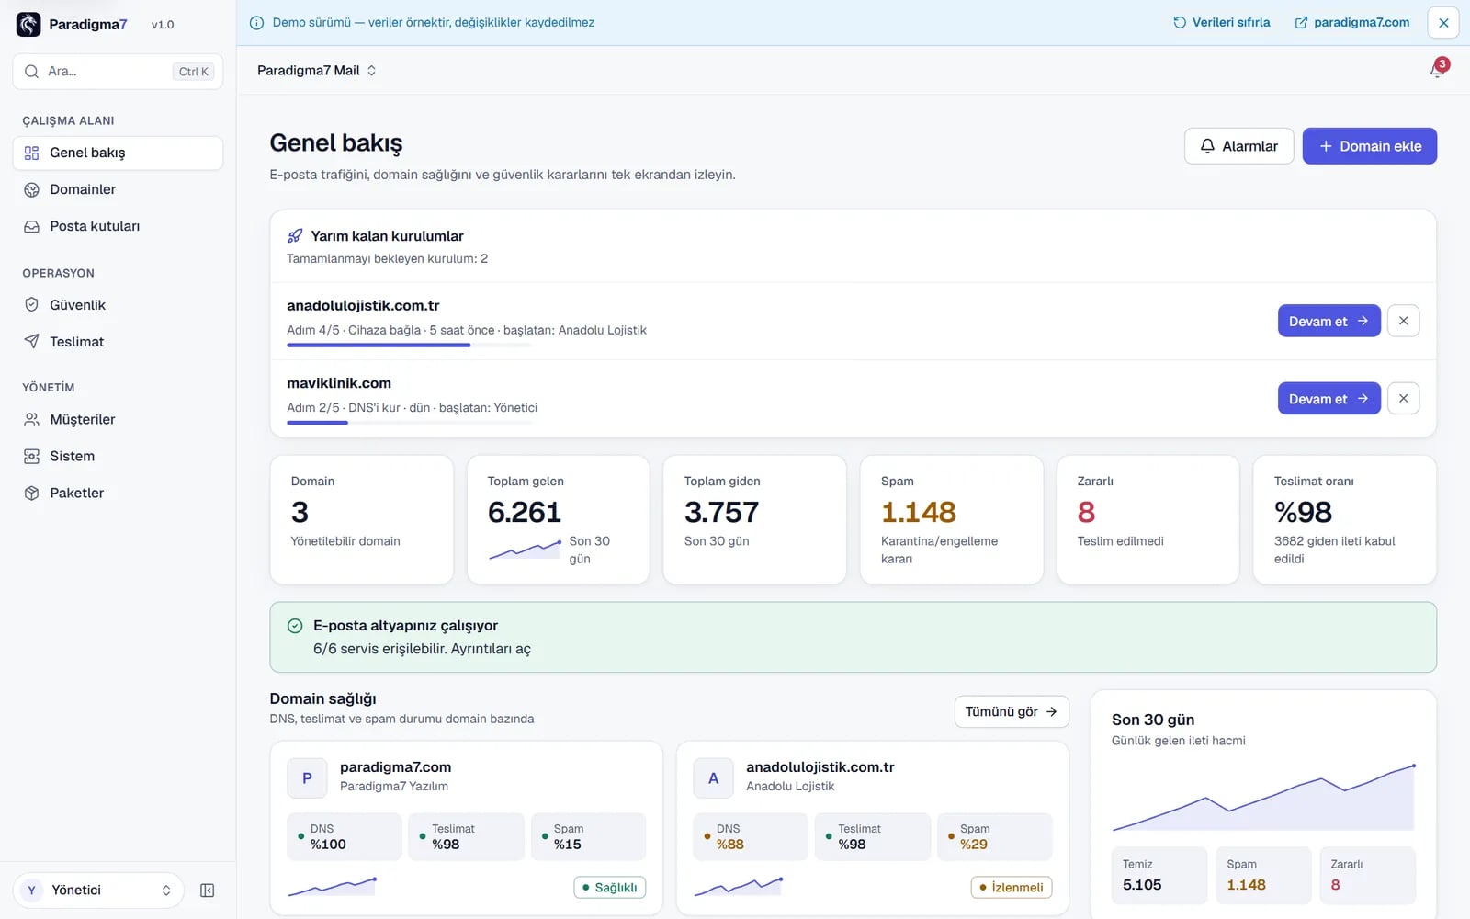This screenshot has width=1470, height=919.
Task: Click the Alarmlar button
Action: pyautogui.click(x=1238, y=146)
